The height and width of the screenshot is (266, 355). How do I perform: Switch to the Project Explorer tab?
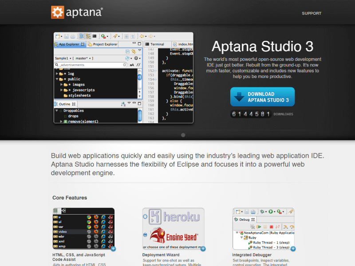[x=103, y=44]
